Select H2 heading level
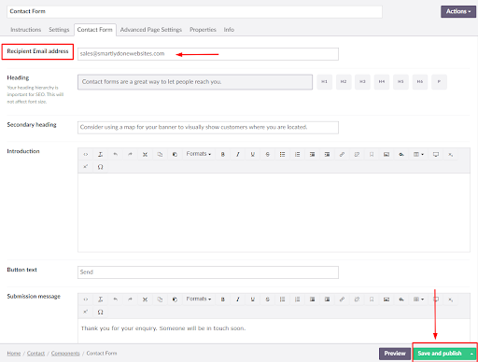Image resolution: width=478 pixels, height=362 pixels. point(344,82)
